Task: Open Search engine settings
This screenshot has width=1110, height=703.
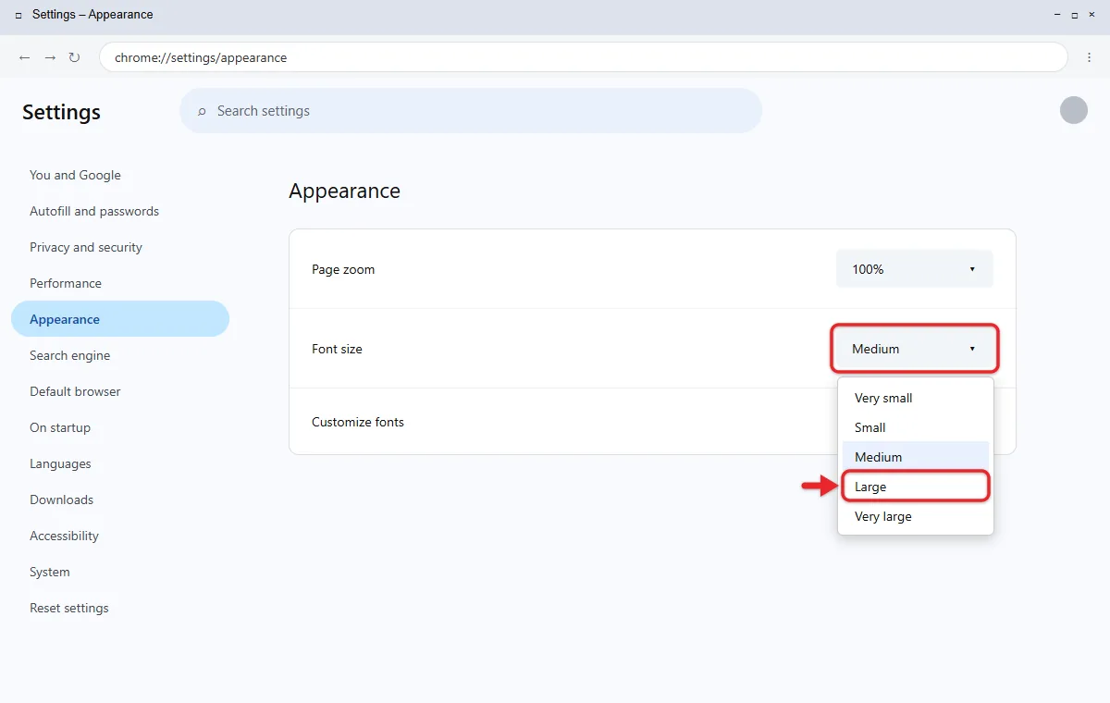Action: point(120,355)
